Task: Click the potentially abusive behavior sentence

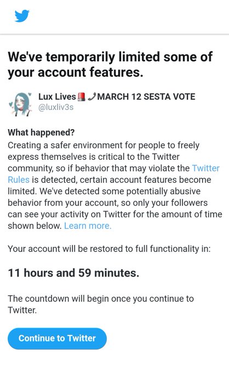Action: 115,208
